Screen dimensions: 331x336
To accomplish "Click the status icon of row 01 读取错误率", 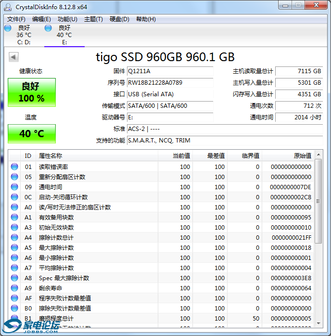I will (14, 167).
